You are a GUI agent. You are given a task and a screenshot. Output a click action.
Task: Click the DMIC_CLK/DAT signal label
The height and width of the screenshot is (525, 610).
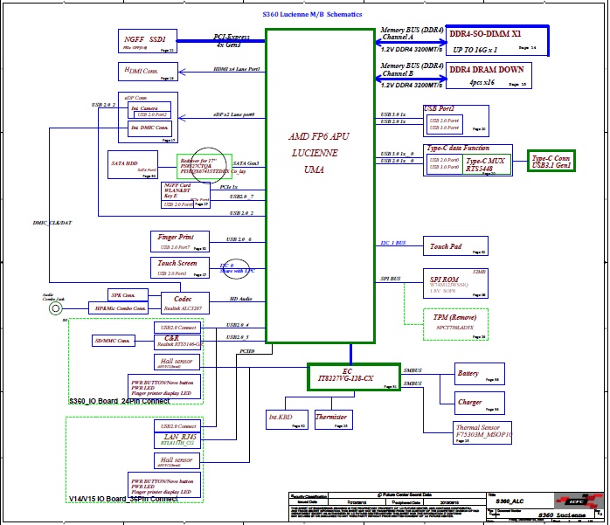point(52,223)
